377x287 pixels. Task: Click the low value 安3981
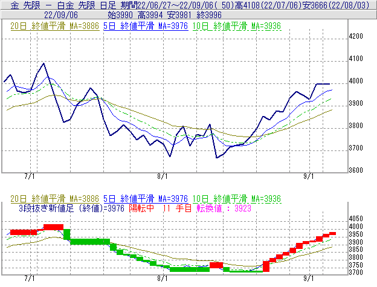(180, 15)
